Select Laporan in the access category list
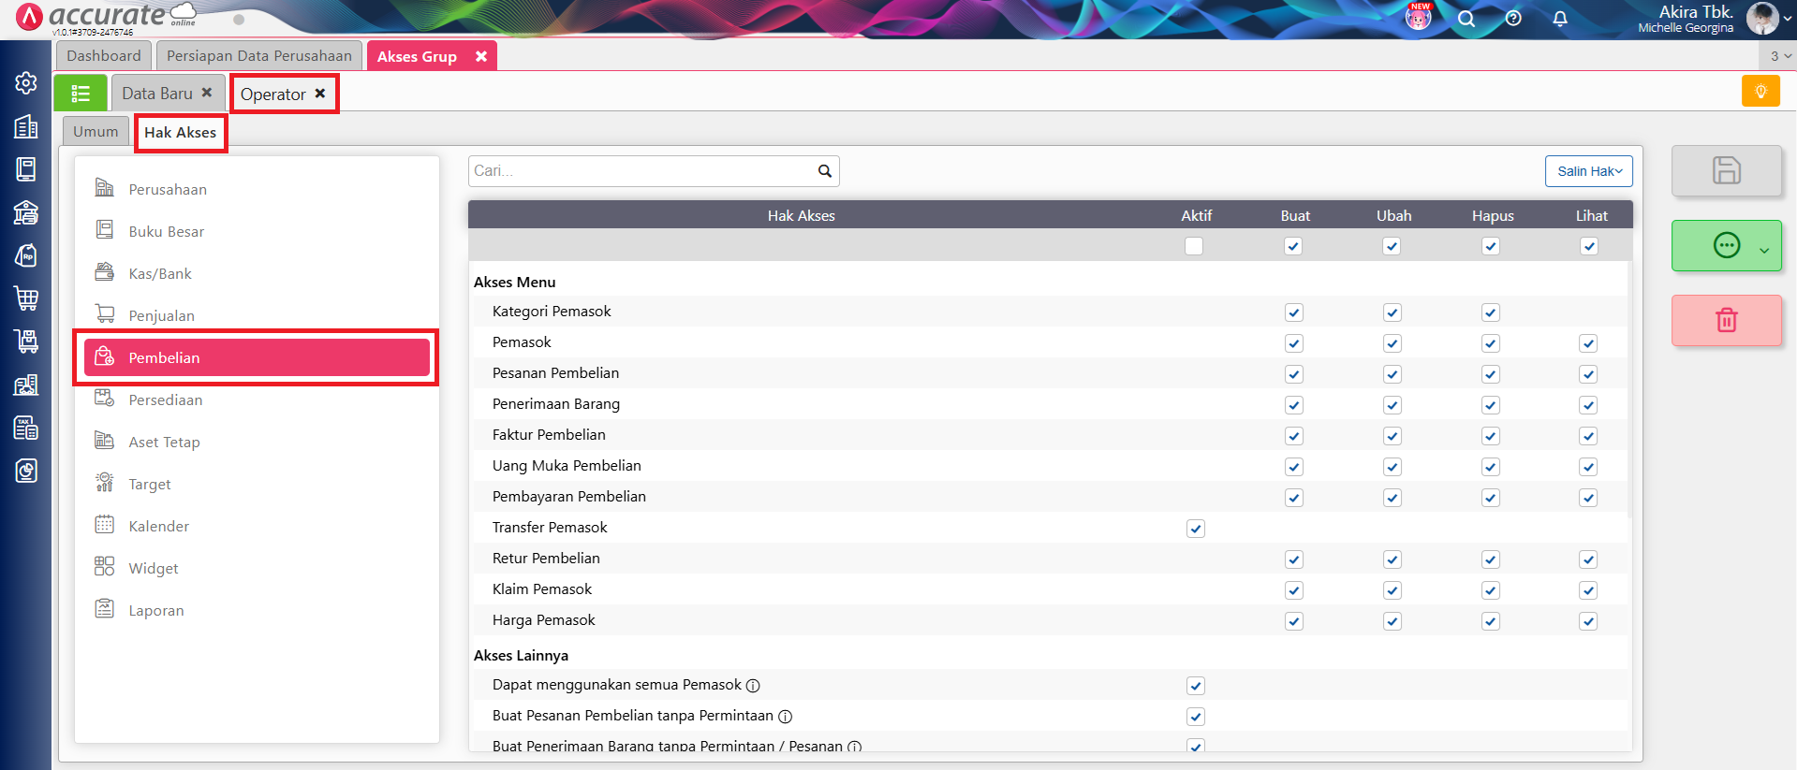Screen dimensions: 1797x770 click(155, 611)
